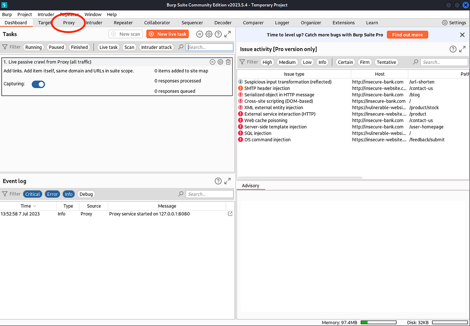This screenshot has height=326, width=470.
Task: Open help for the Issue activity panel
Action: coord(453,49)
